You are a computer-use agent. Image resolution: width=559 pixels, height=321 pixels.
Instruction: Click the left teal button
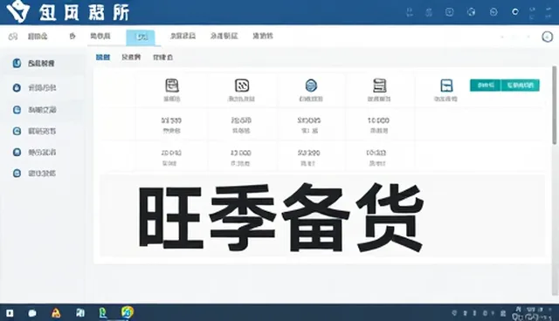[x=486, y=85]
